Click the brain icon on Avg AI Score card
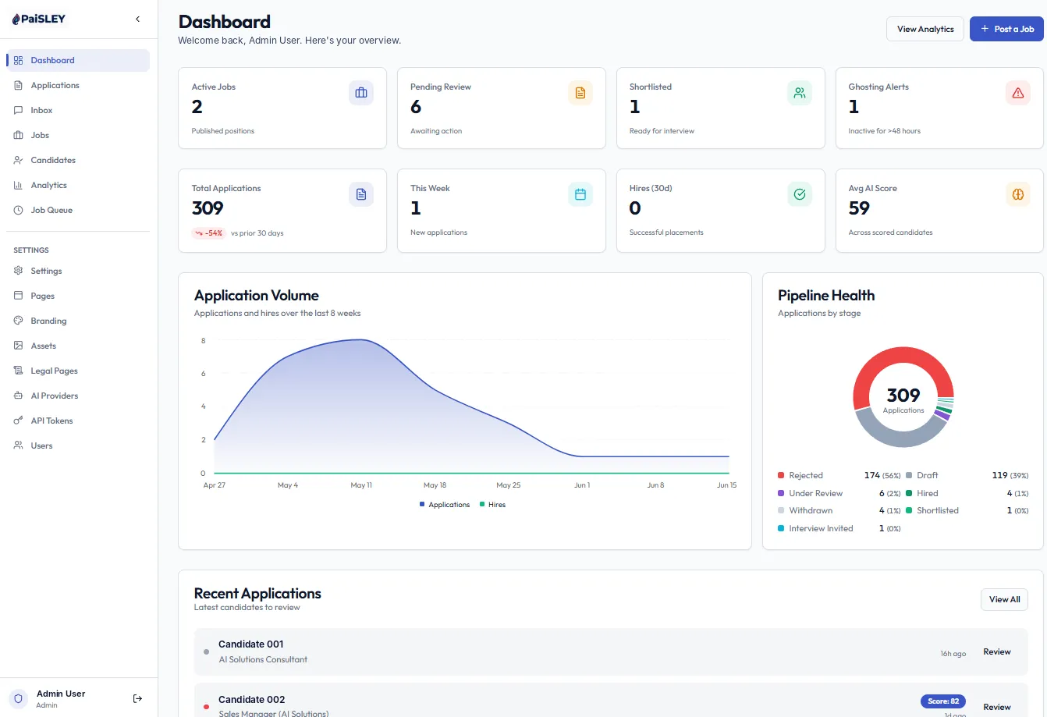The width and height of the screenshot is (1047, 717). [x=1018, y=194]
